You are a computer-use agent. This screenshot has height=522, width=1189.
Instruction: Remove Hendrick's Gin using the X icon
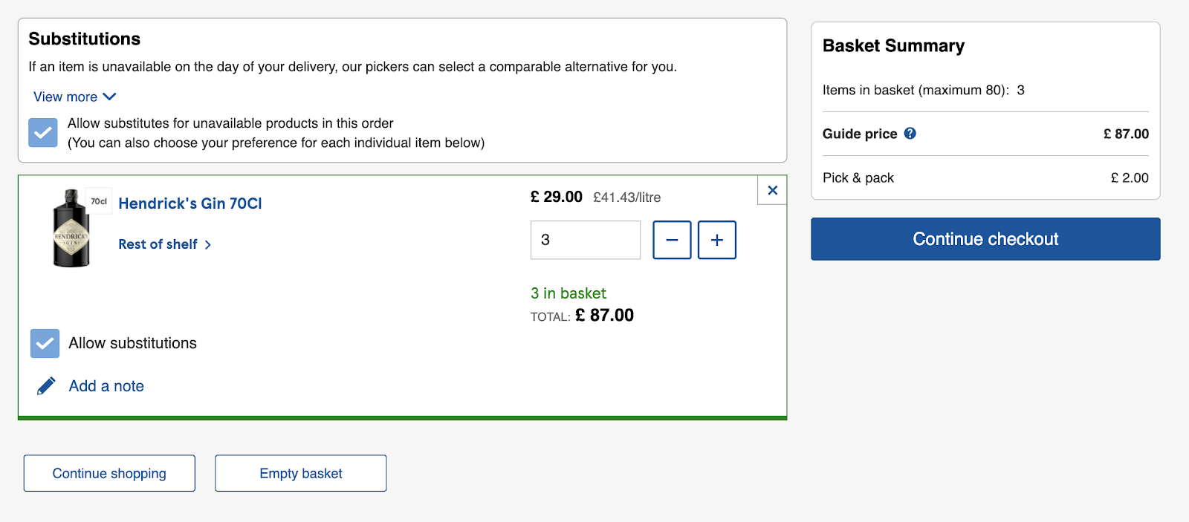click(772, 190)
